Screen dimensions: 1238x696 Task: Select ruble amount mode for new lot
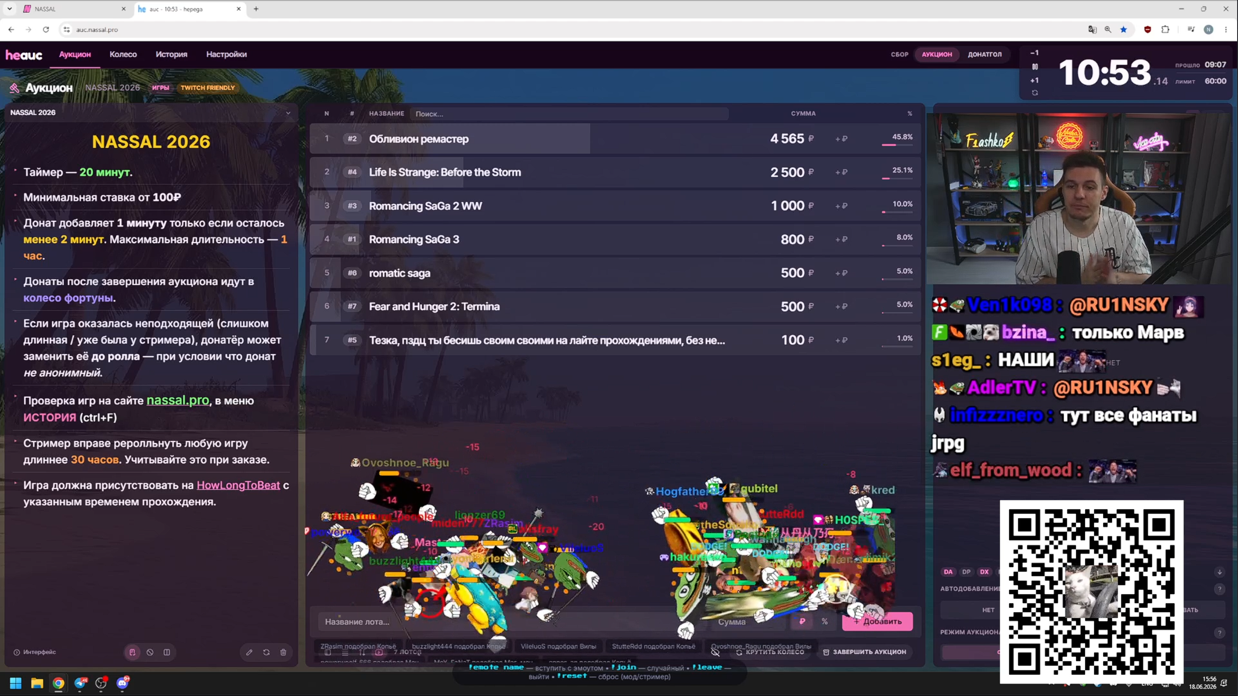(802, 621)
